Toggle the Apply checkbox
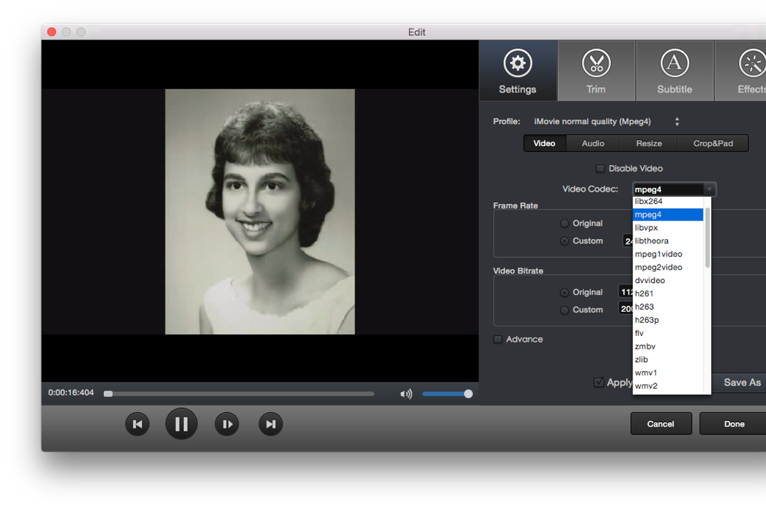The image size is (766, 510). click(x=599, y=382)
